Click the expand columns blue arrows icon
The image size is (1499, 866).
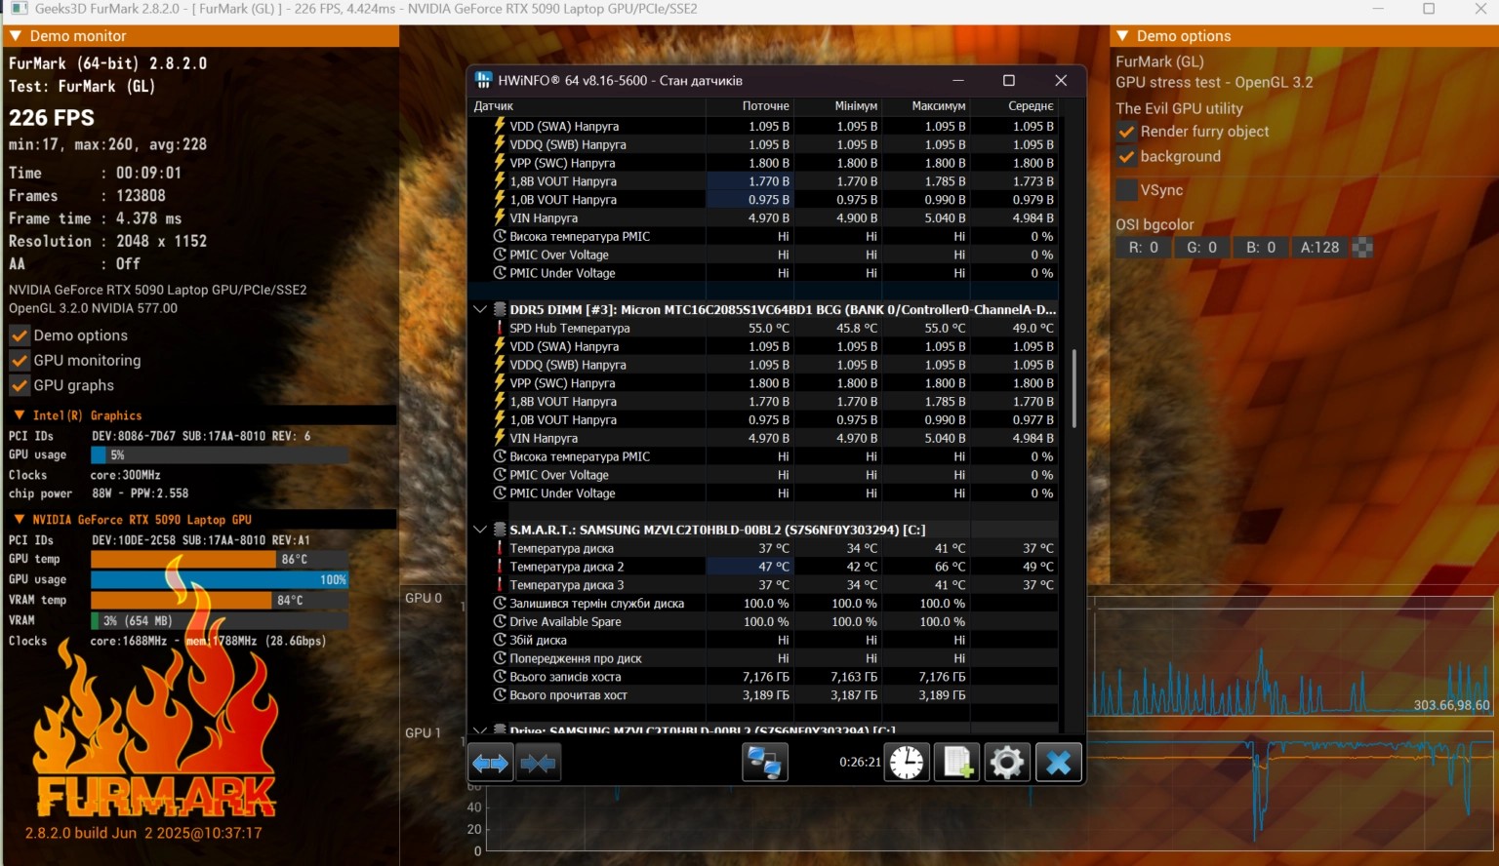491,763
